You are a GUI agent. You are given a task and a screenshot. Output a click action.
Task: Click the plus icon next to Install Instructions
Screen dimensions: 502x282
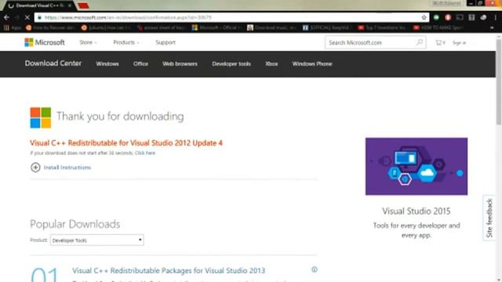coord(35,167)
